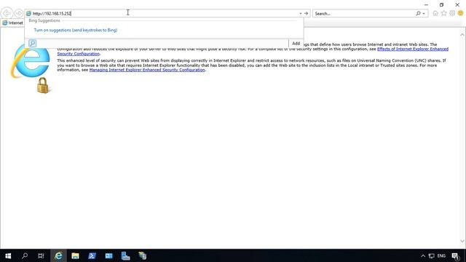Screen dimensions: 466x262
Task: Open Favorites star icon
Action: click(x=443, y=13)
